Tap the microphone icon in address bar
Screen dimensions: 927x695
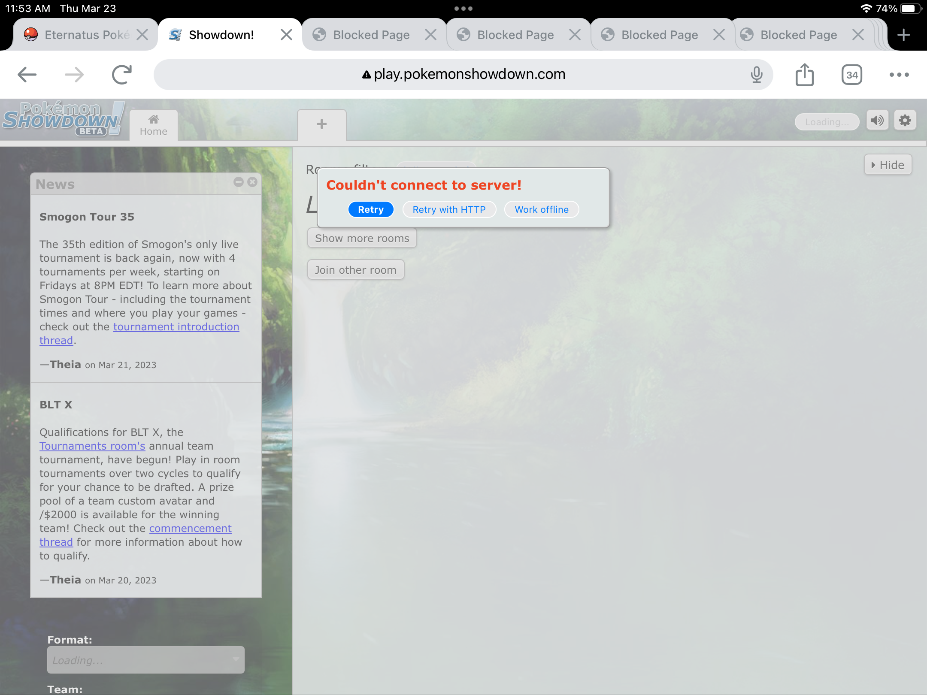pyautogui.click(x=757, y=75)
